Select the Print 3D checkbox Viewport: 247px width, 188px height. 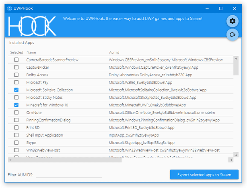[x=16, y=127]
